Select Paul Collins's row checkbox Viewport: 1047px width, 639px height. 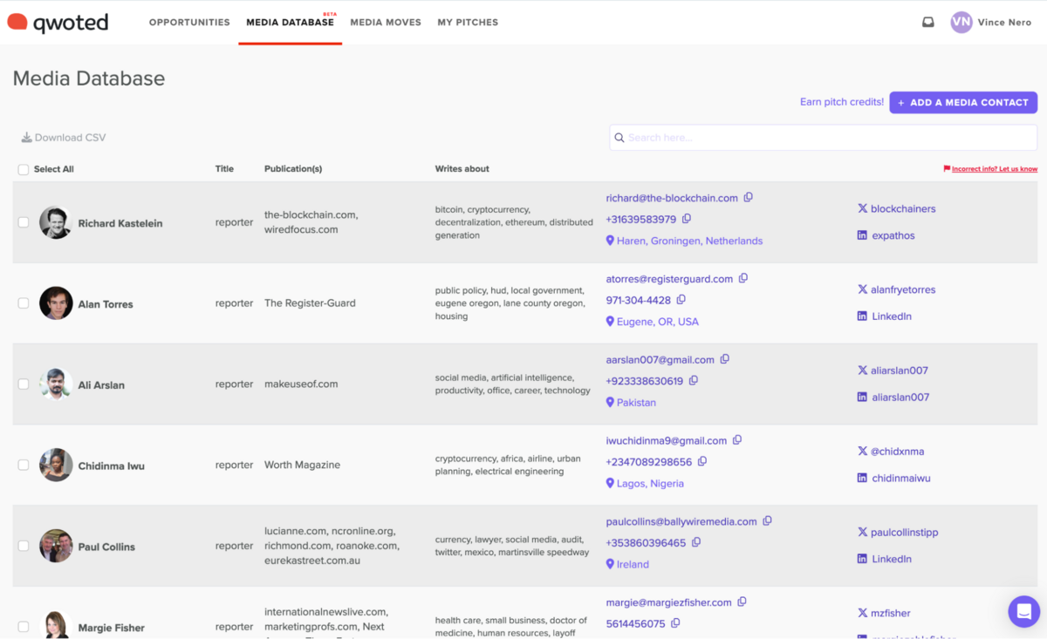24,547
